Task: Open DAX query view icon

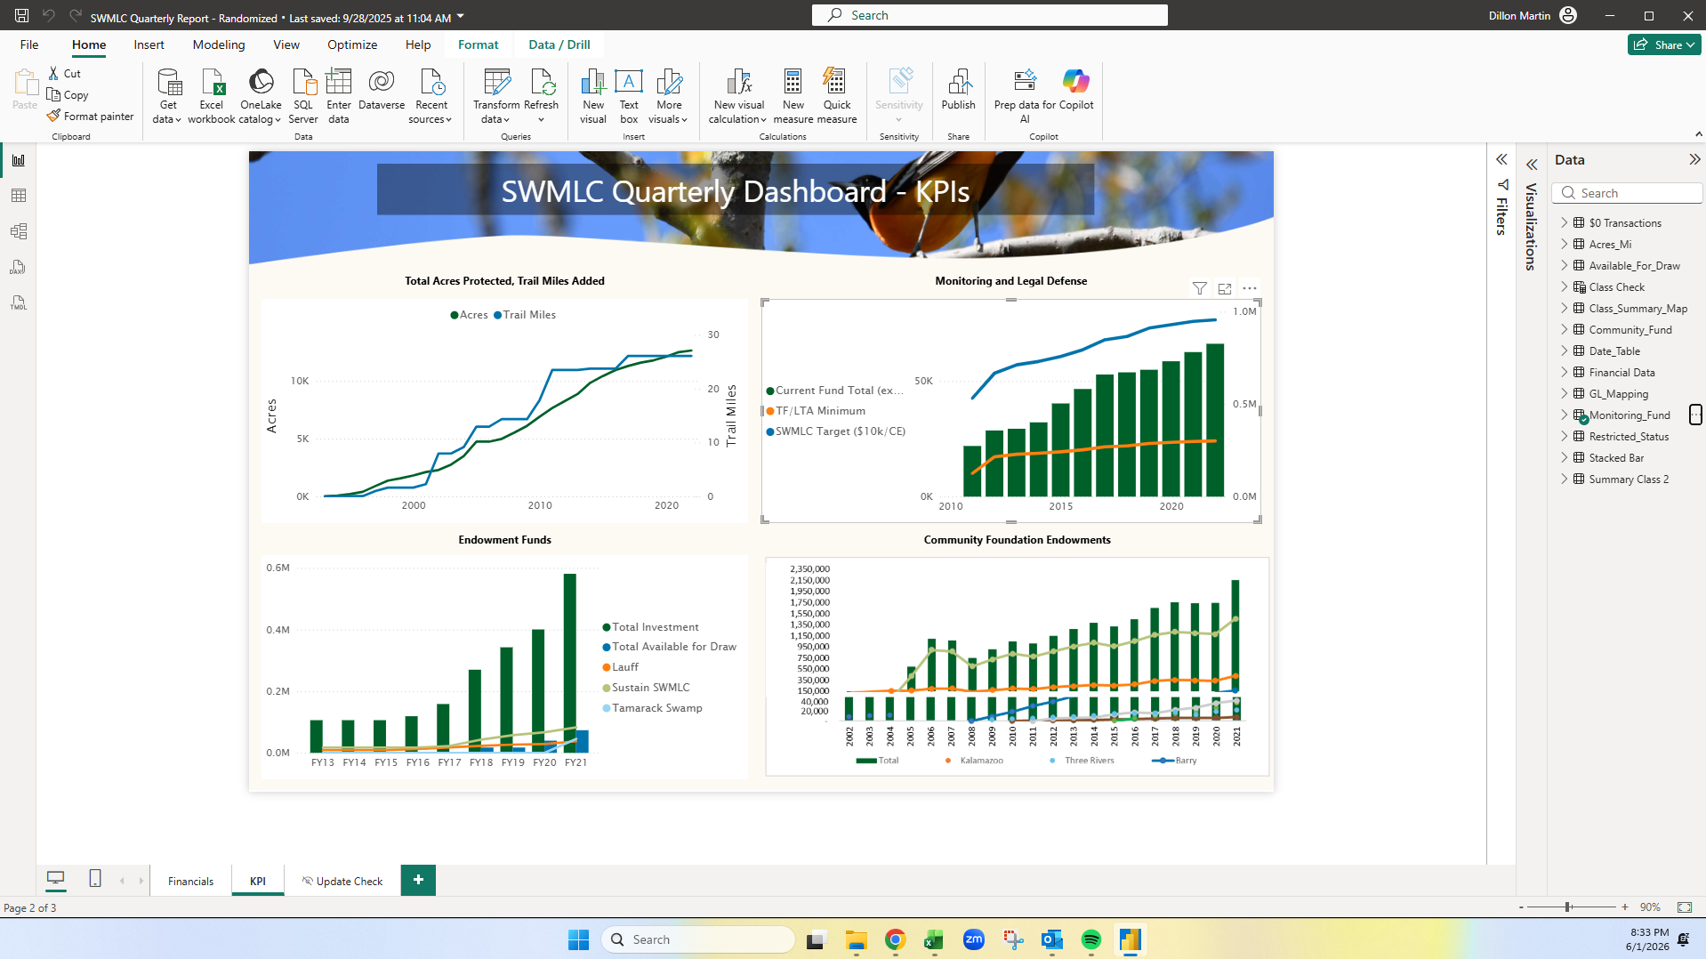Action: tap(19, 267)
